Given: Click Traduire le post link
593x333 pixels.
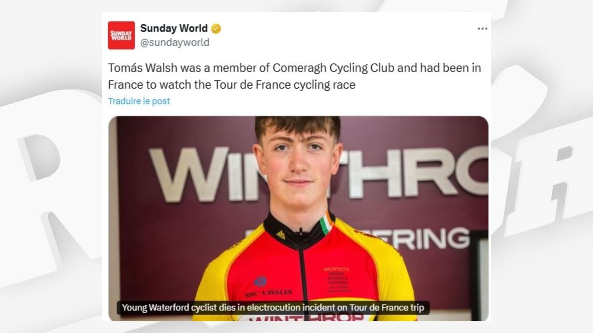Looking at the screenshot, I should point(139,101).
